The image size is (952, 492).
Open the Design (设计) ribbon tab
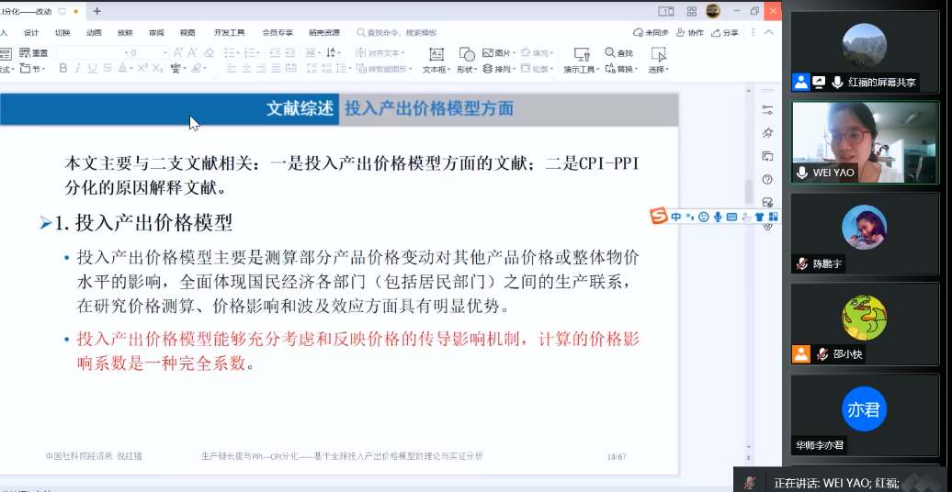click(31, 32)
